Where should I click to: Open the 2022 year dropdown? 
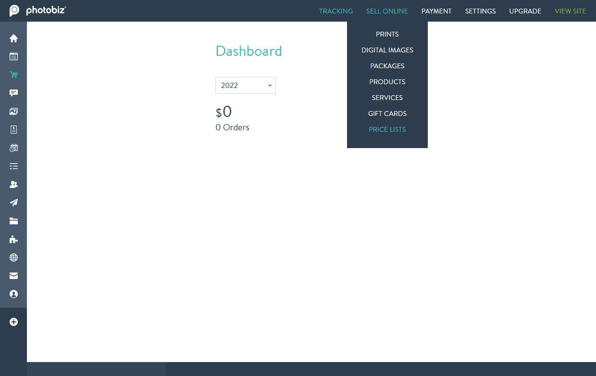pos(245,86)
